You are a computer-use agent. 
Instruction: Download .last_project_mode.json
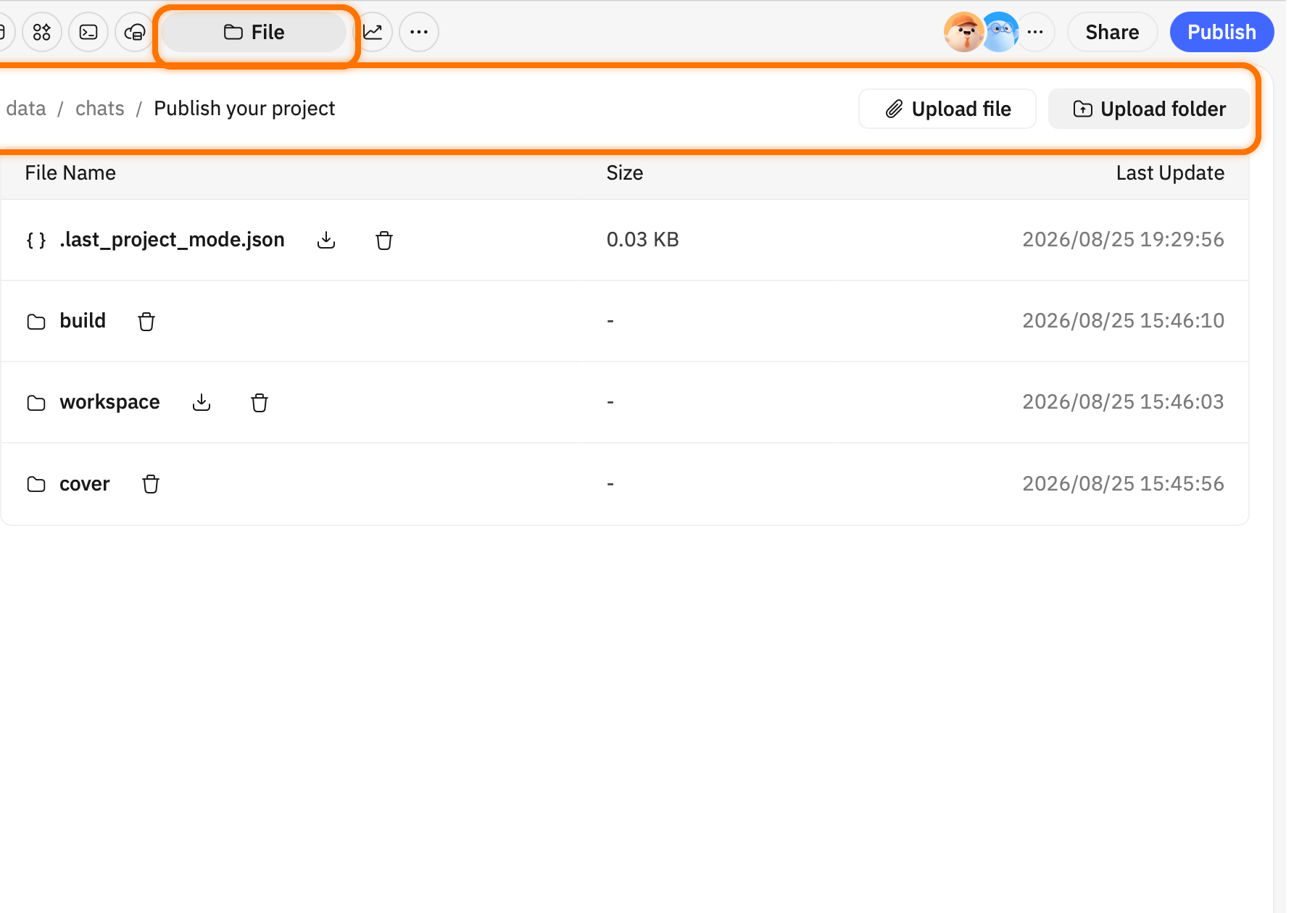pos(326,241)
